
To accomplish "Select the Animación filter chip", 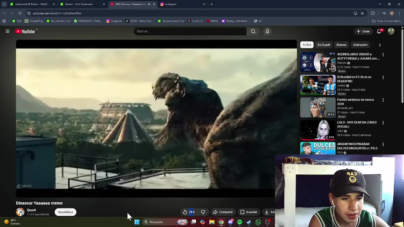I will click(360, 45).
